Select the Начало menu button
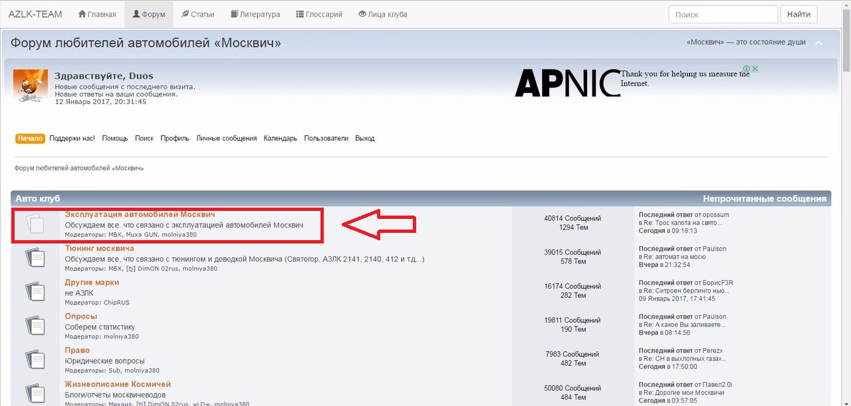The width and height of the screenshot is (851, 406). pyautogui.click(x=31, y=139)
